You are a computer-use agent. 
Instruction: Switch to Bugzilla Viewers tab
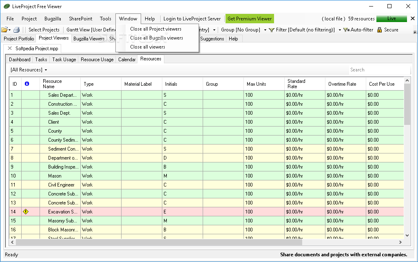coord(89,39)
